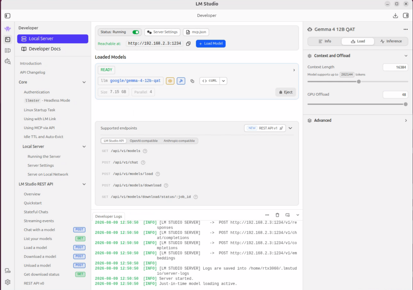Open the mcp.json file button
The width and height of the screenshot is (413, 290).
pos(196,32)
